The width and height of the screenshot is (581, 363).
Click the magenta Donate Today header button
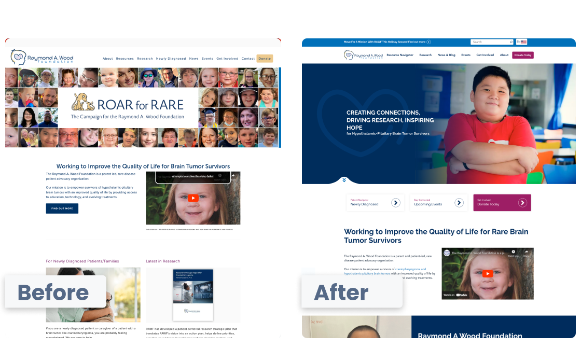click(523, 55)
